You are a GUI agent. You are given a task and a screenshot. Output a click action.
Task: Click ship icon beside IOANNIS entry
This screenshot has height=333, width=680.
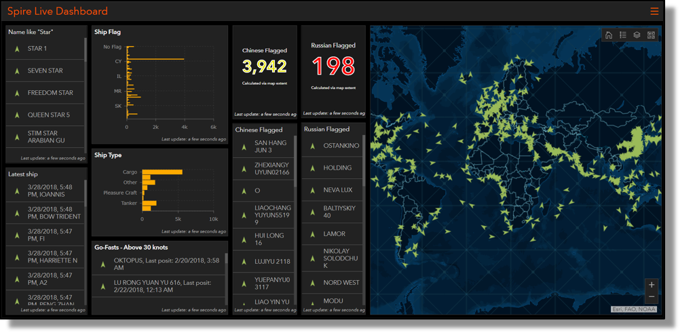[x=17, y=191]
